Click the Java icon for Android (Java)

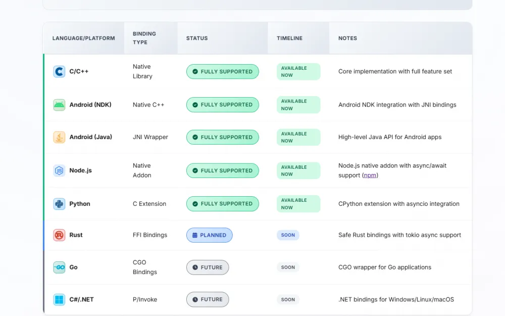59,137
